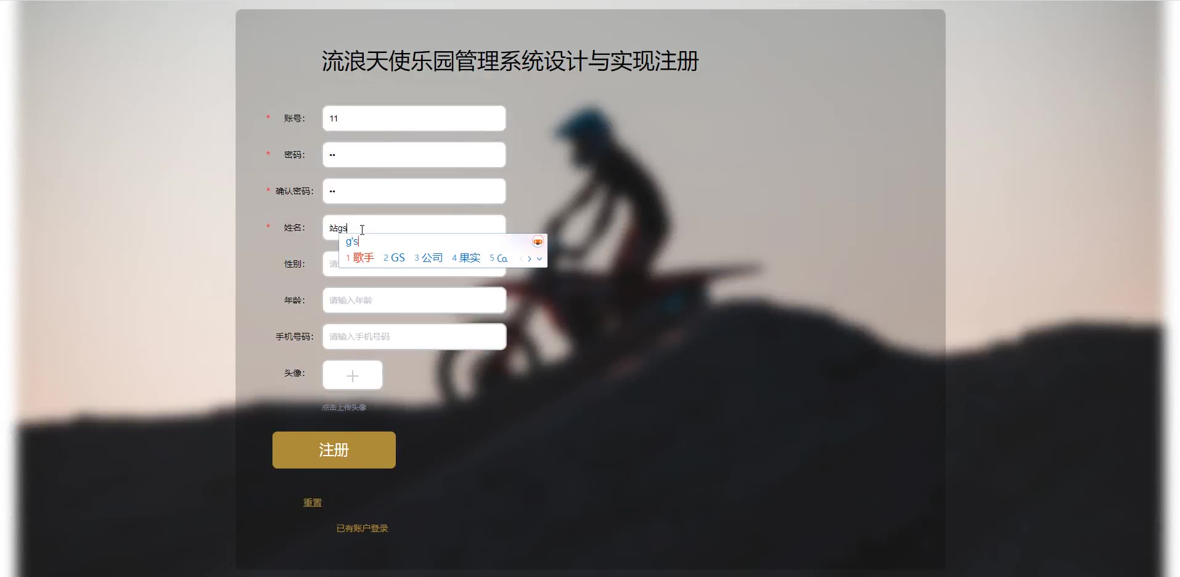Click the 重置 reset link
Image resolution: width=1180 pixels, height=577 pixels.
point(313,503)
